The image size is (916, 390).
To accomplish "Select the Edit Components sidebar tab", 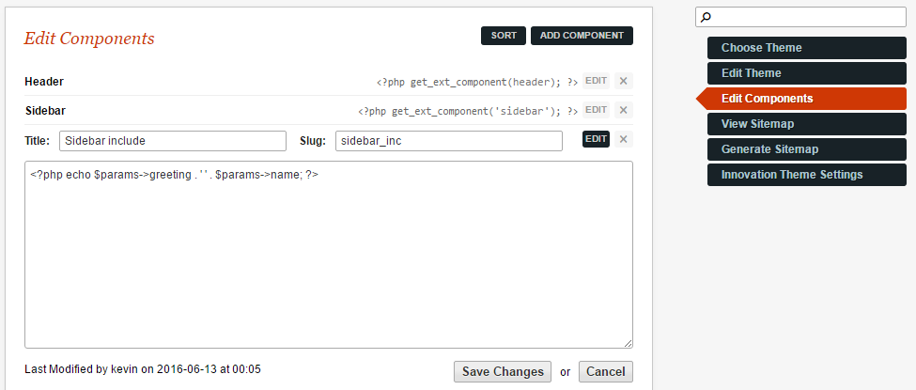I will (x=801, y=99).
